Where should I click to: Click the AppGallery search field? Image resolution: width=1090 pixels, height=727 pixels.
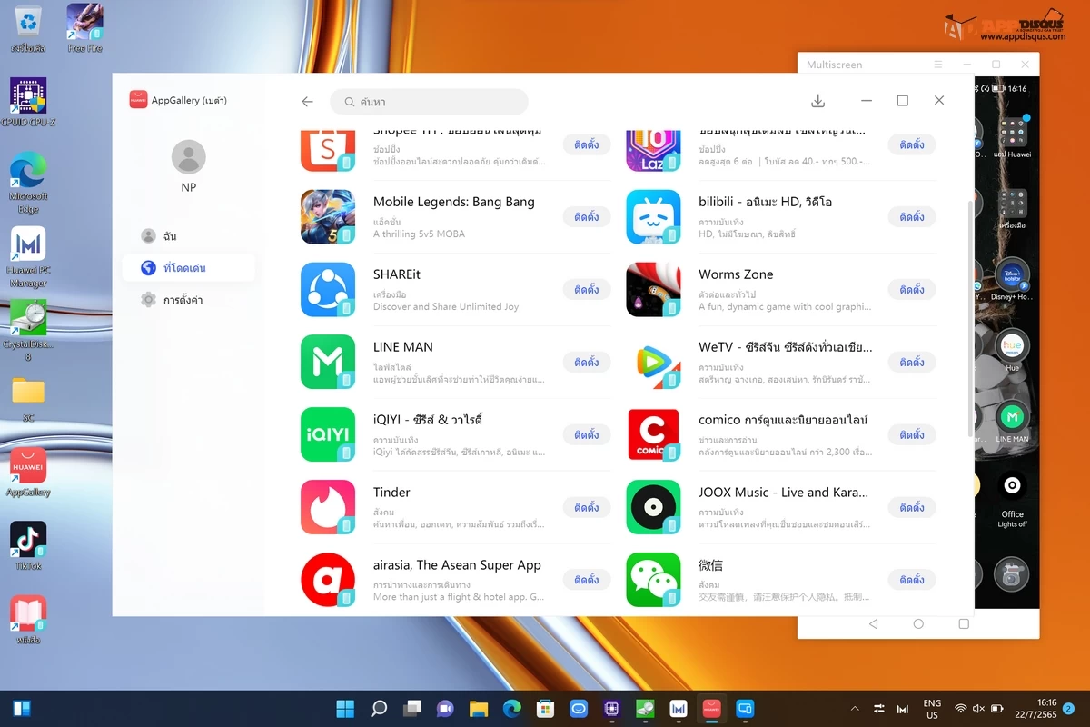coord(429,102)
